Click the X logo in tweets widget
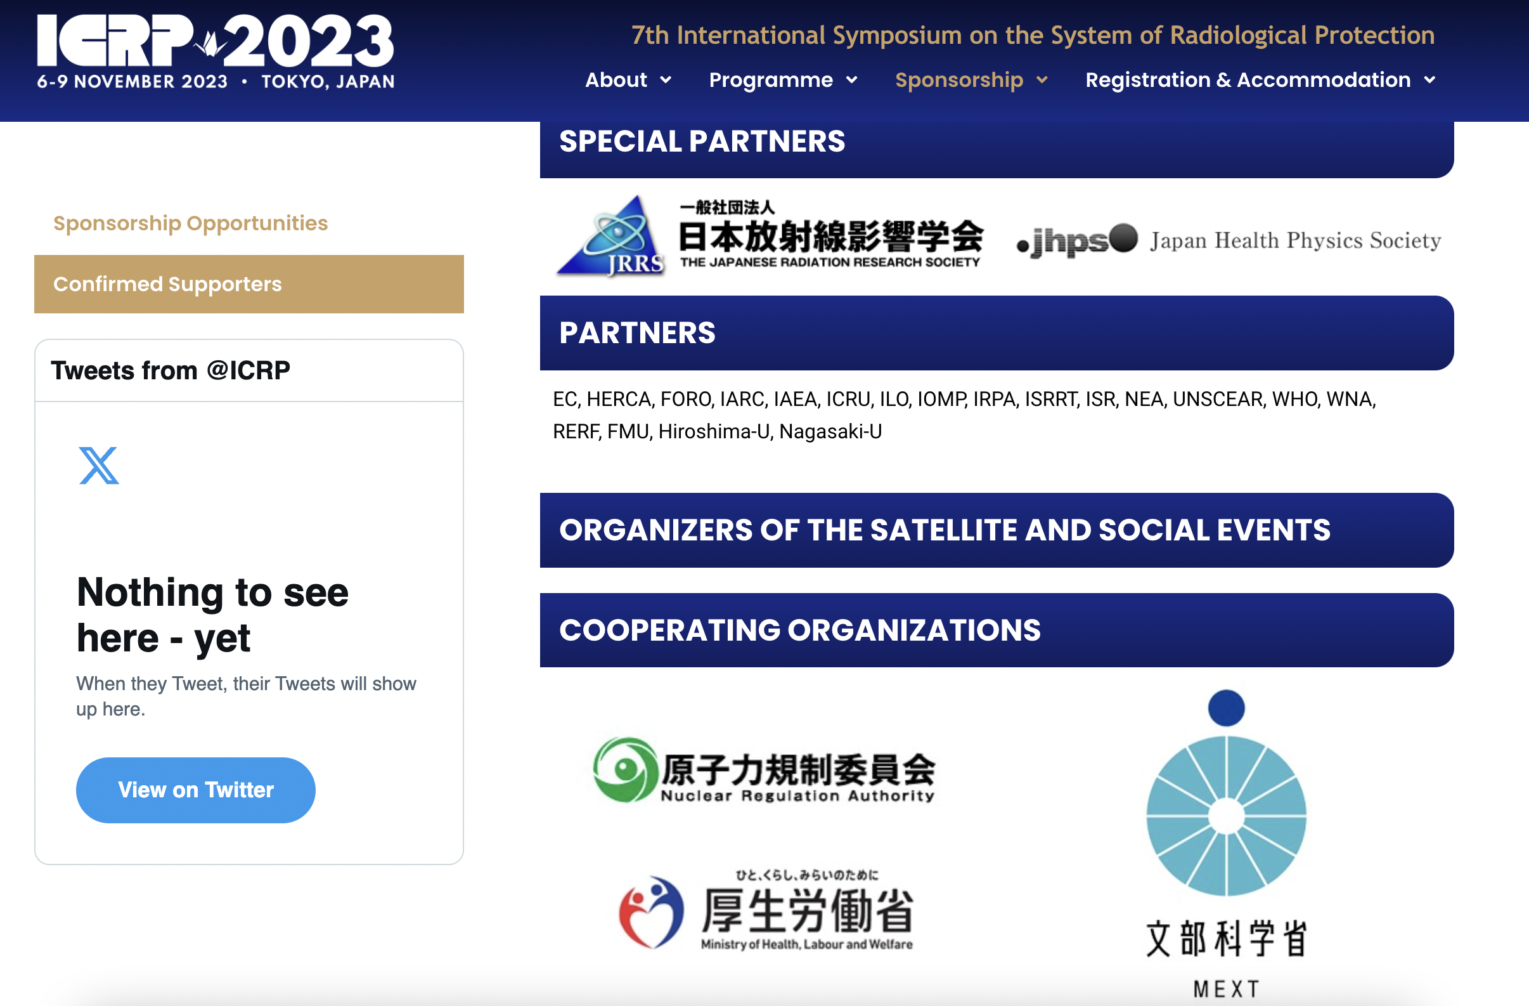This screenshot has height=1006, width=1529. pos(98,465)
